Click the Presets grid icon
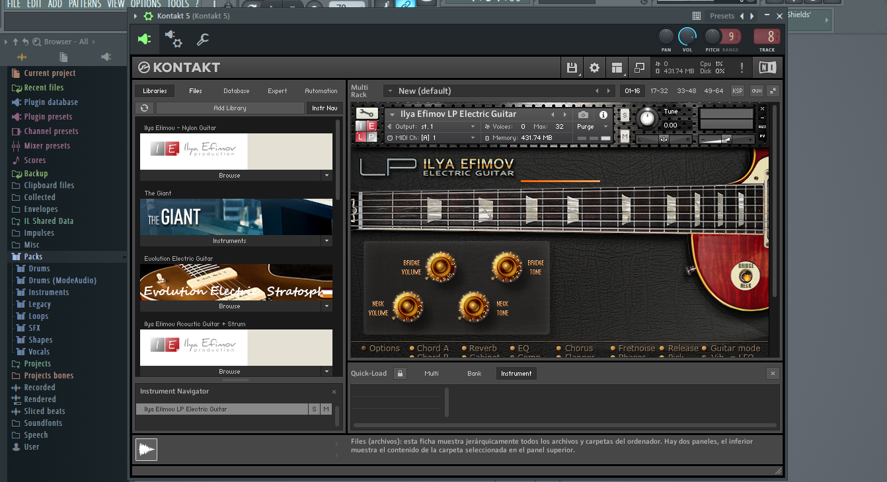 [x=697, y=16]
